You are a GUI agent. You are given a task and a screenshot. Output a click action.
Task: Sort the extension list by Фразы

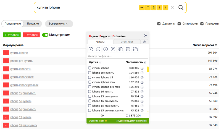(x=100, y=62)
